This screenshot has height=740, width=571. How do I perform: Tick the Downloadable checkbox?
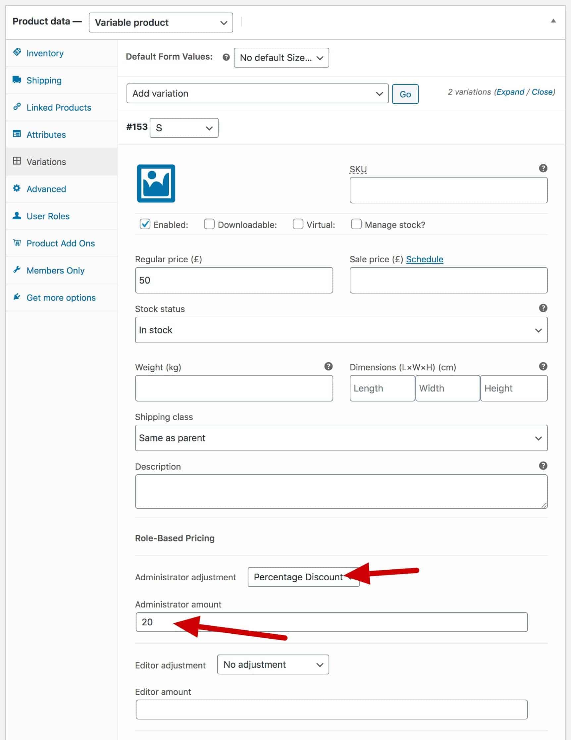click(209, 224)
